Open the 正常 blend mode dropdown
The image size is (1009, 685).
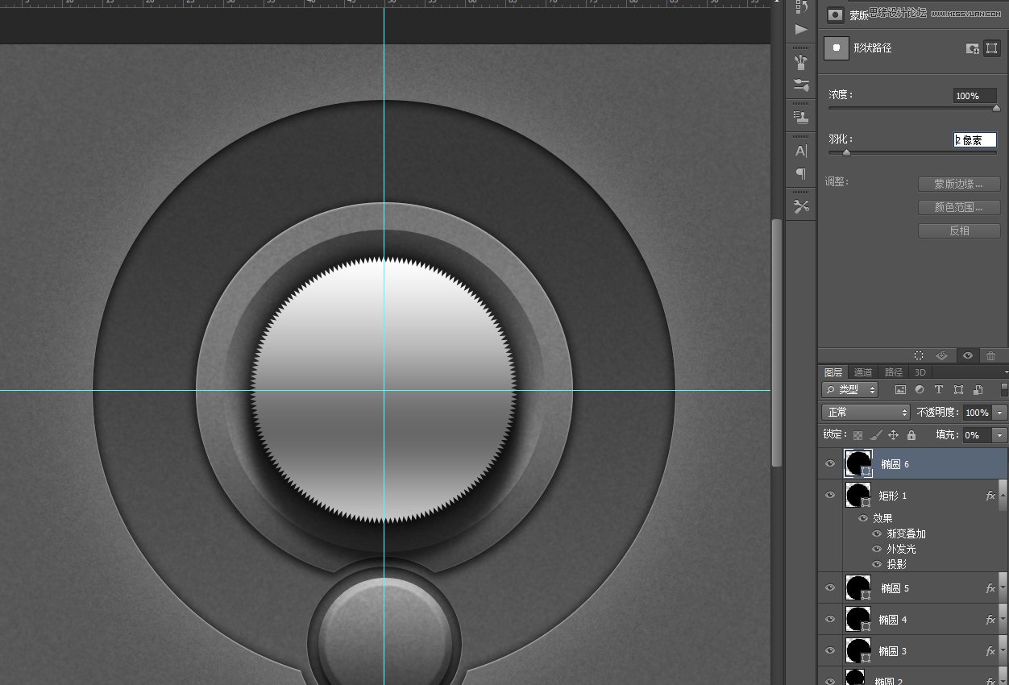[x=865, y=413]
